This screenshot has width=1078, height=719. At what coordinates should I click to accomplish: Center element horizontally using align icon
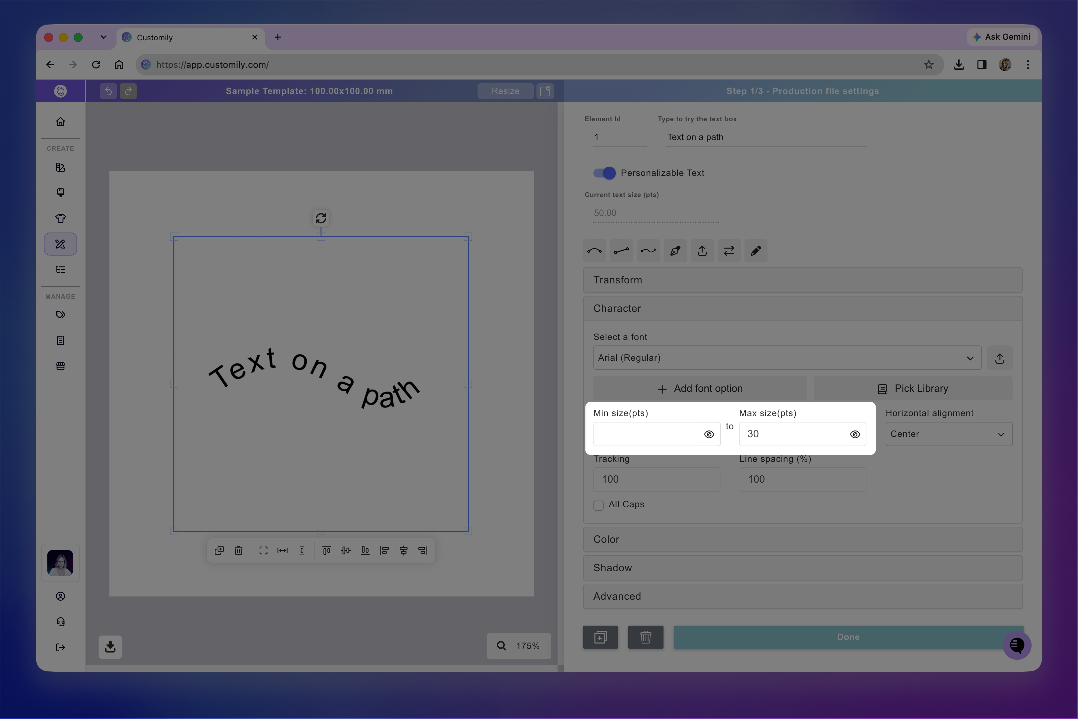(x=403, y=550)
